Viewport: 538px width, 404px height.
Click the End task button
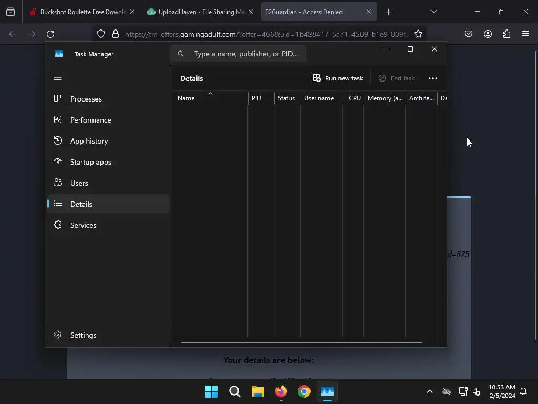397,78
